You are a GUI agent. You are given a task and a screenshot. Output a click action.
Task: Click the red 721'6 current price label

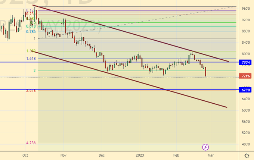tap(246, 76)
